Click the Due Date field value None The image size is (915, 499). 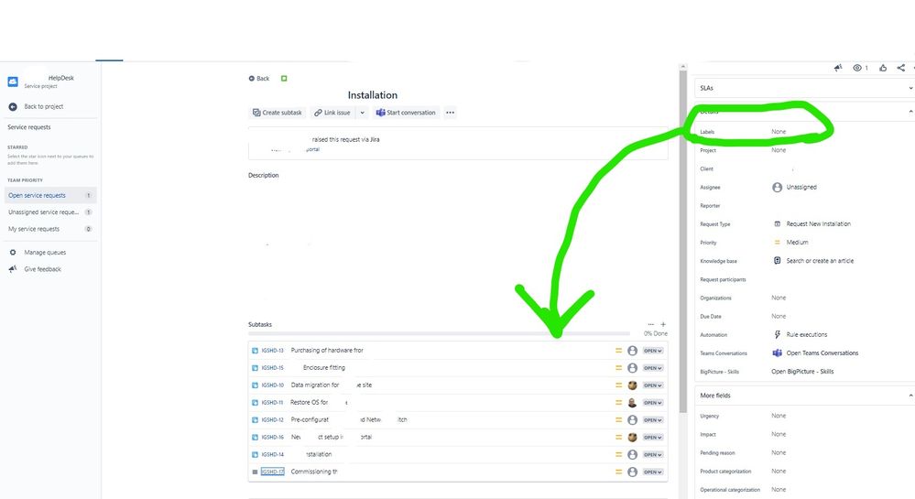(779, 316)
